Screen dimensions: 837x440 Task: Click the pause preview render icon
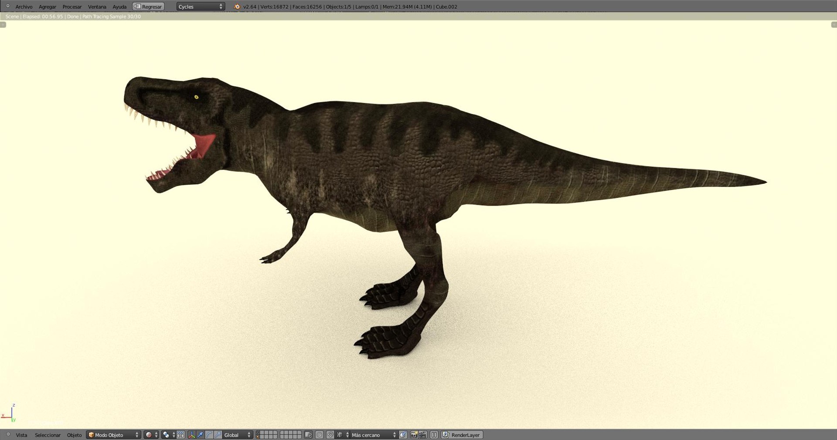tap(434, 435)
